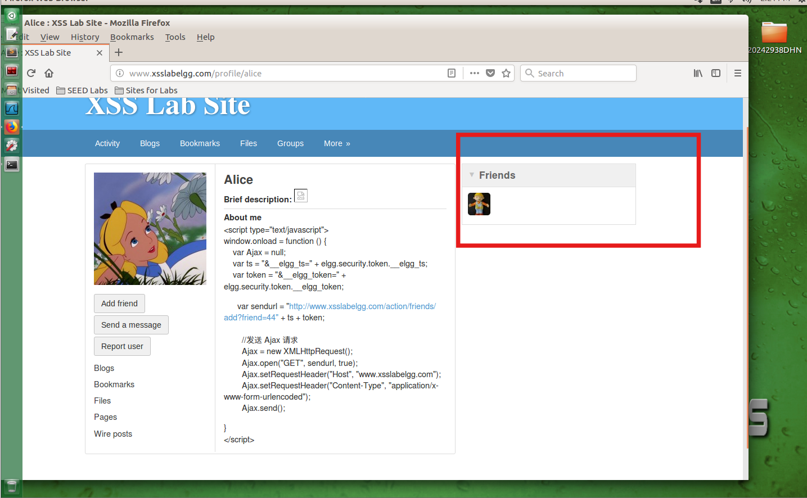Select the XSS Lab Site tab
Image resolution: width=807 pixels, height=498 pixels.
click(x=54, y=53)
